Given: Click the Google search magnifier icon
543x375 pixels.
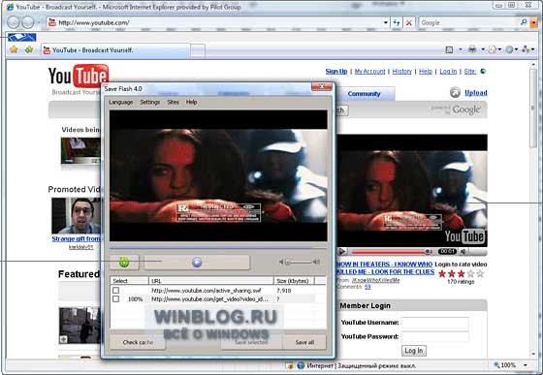Looking at the screenshot, I should [524, 22].
